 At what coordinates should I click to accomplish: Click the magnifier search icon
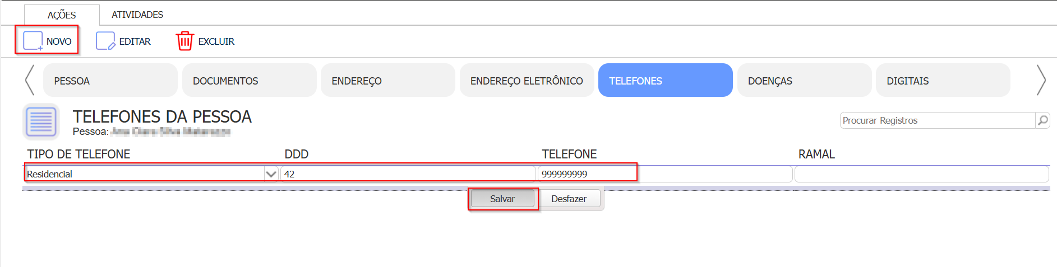[x=1042, y=120]
